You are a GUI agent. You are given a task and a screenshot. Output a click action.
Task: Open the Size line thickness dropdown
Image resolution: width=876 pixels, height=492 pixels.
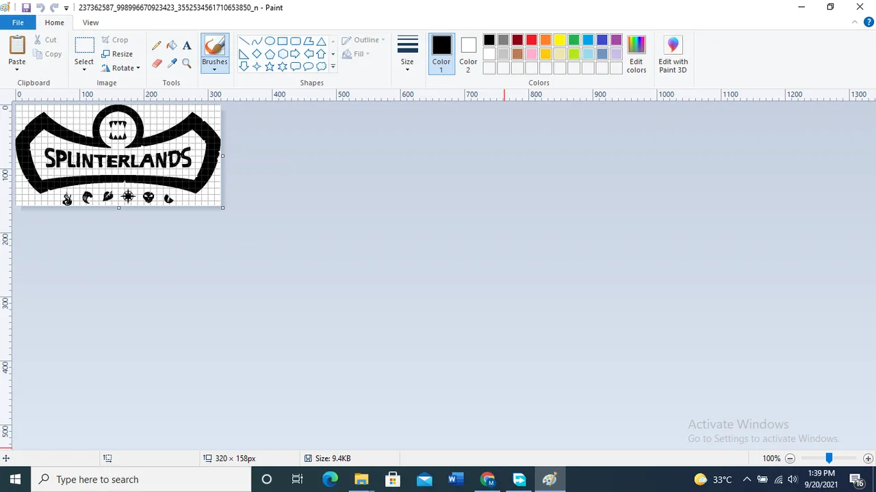pyautogui.click(x=407, y=54)
